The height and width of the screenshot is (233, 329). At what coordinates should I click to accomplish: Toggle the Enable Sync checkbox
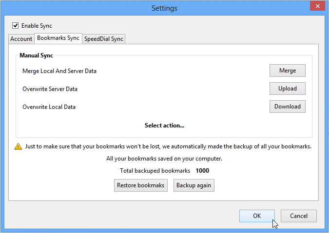pyautogui.click(x=16, y=26)
